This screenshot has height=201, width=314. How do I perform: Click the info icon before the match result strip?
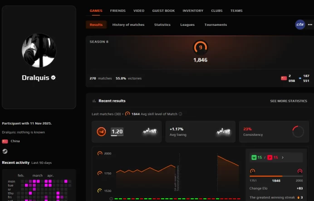[111, 199]
